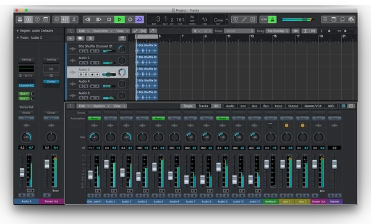Switch mixer to Tracks view

(x=203, y=106)
